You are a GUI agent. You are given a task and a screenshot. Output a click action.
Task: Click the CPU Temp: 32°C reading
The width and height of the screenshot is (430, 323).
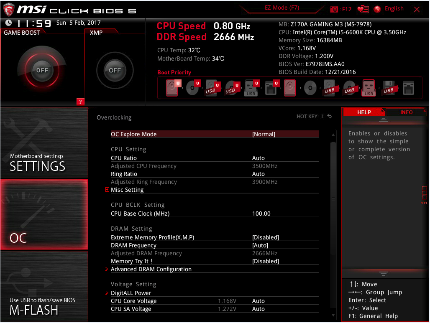point(179,51)
